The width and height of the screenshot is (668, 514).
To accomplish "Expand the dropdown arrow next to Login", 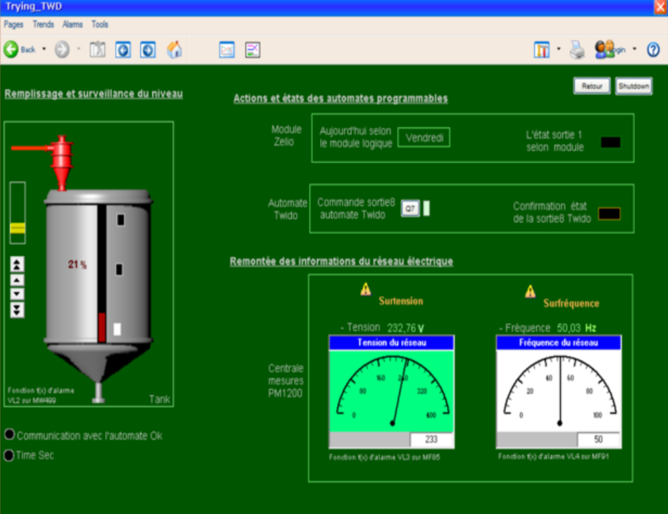I will pyautogui.click(x=634, y=49).
